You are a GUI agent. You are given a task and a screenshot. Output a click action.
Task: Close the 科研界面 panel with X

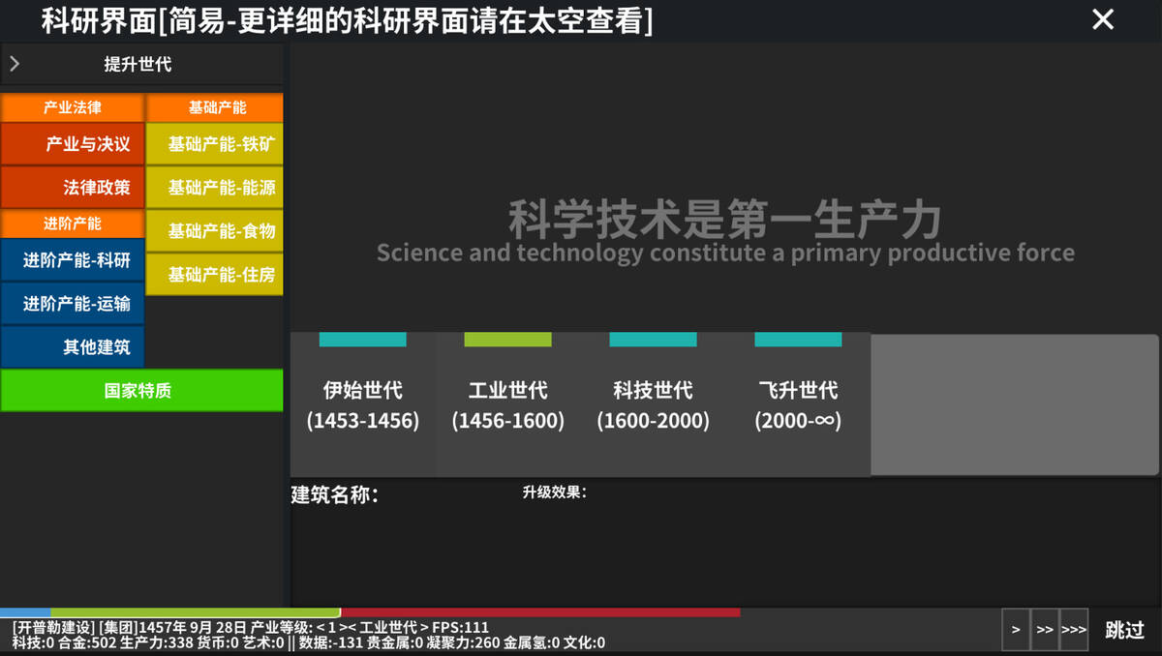pos(1103,19)
